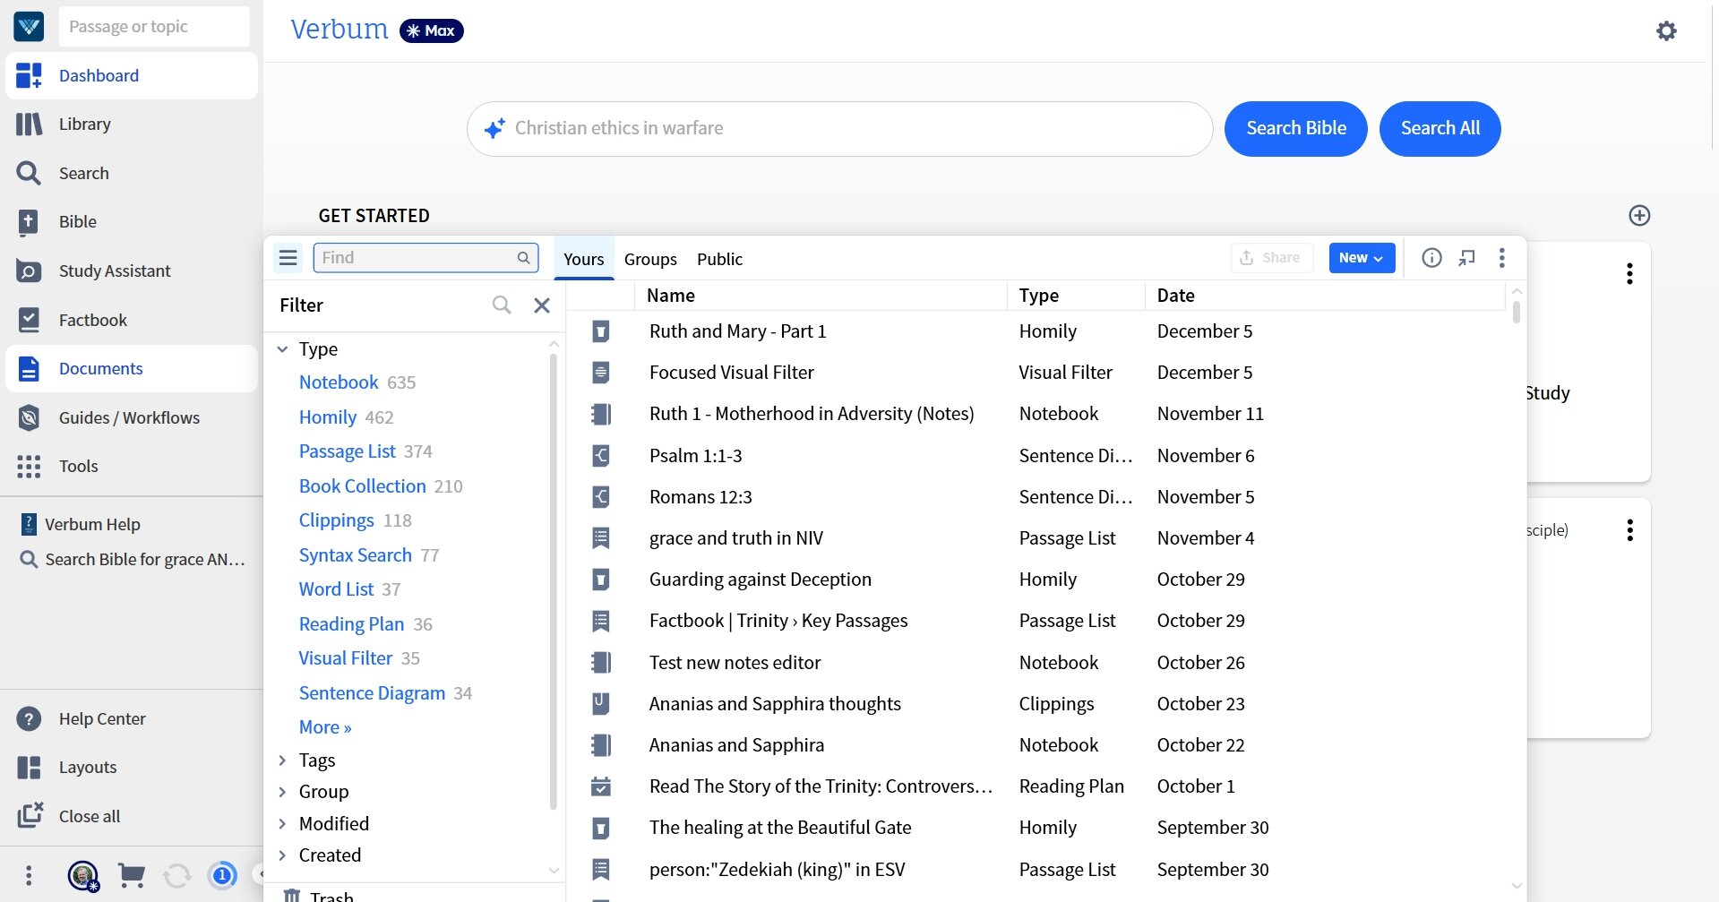Launch the Study Assistant

(132, 271)
